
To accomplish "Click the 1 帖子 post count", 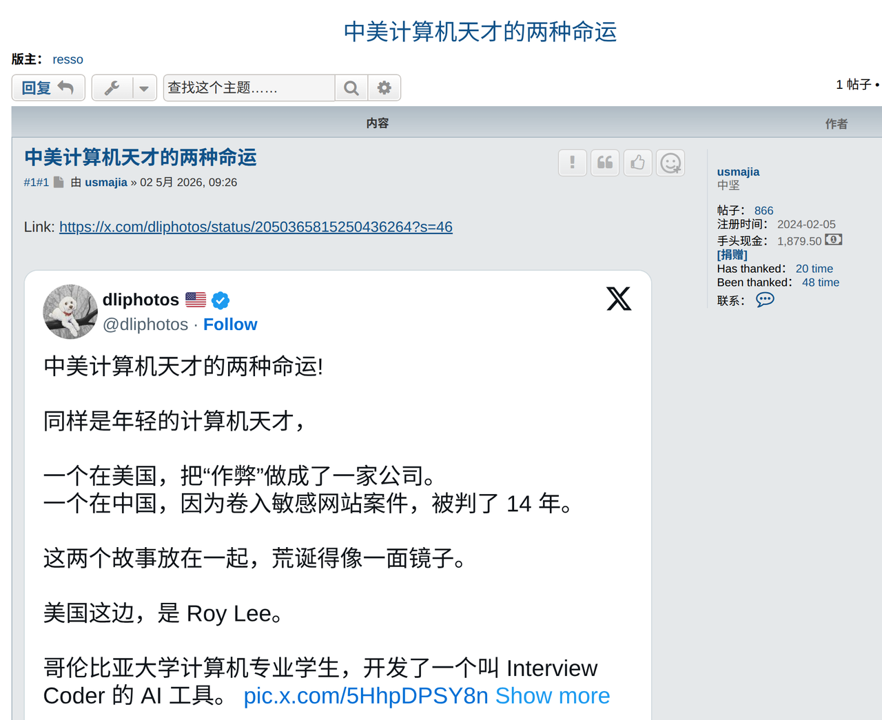I will (854, 85).
